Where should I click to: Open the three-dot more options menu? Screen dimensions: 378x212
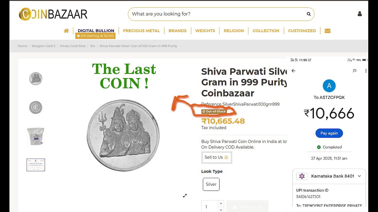pyautogui.click(x=366, y=71)
